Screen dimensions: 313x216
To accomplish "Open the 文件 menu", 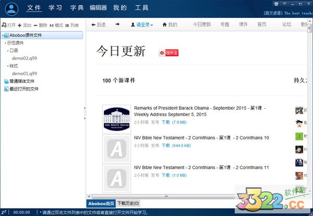I will click(x=34, y=8).
